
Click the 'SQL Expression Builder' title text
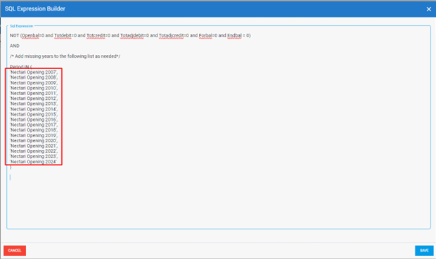pos(35,9)
